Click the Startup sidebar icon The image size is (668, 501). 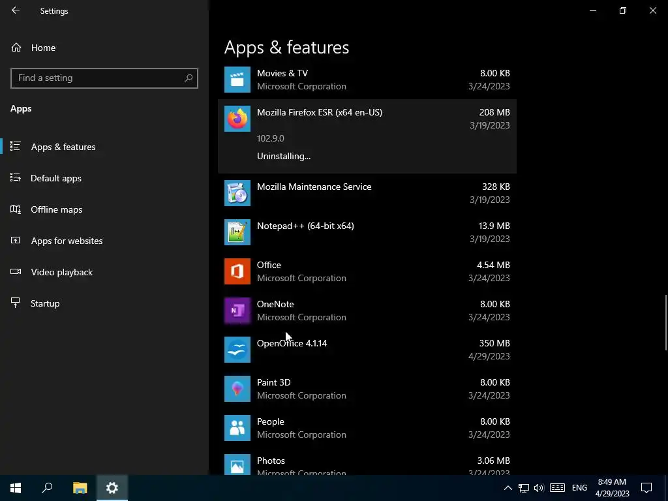point(16,303)
